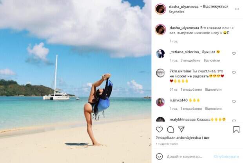Open the header dasha_ulyanovaa profile picture
243x163 pixels.
pyautogui.click(x=160, y=9)
